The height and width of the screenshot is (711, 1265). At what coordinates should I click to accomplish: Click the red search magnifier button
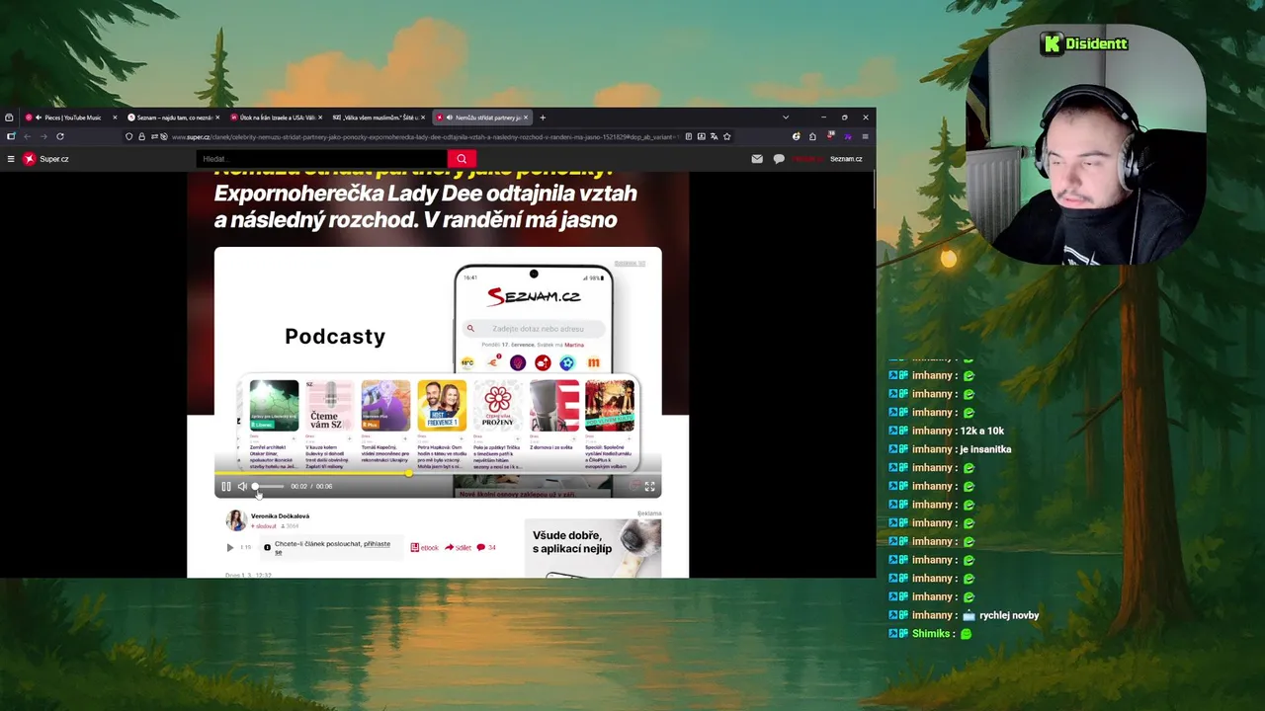coord(462,159)
